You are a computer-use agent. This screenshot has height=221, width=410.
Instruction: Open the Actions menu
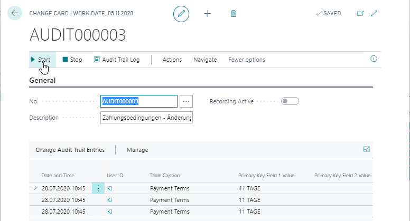point(172,60)
